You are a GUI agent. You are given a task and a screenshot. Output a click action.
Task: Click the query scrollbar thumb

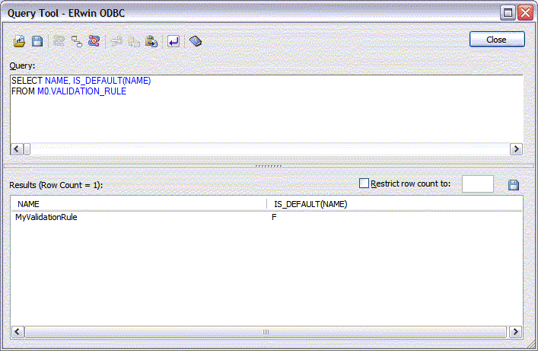(27, 149)
